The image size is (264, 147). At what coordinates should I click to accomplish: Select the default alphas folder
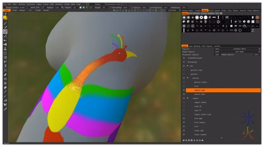coord(185,13)
